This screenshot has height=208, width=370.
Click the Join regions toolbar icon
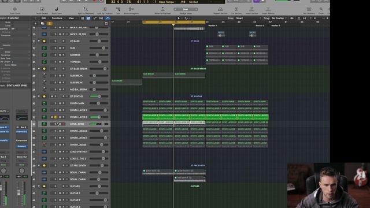pyautogui.click(x=118, y=9)
